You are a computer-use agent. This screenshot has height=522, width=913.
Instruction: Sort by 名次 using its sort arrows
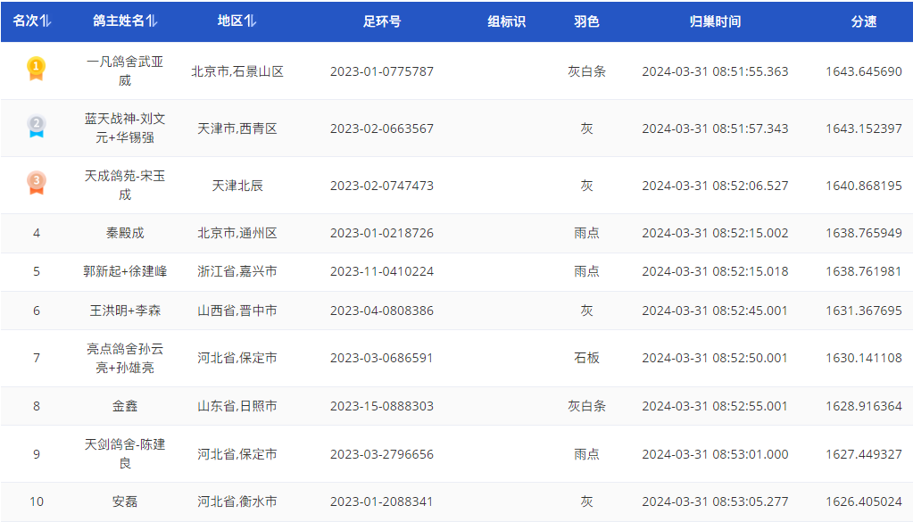coord(46,21)
